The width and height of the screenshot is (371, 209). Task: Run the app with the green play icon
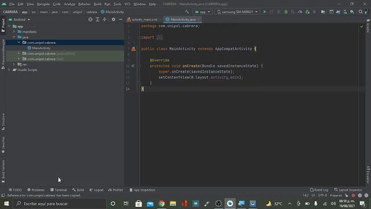point(265,12)
